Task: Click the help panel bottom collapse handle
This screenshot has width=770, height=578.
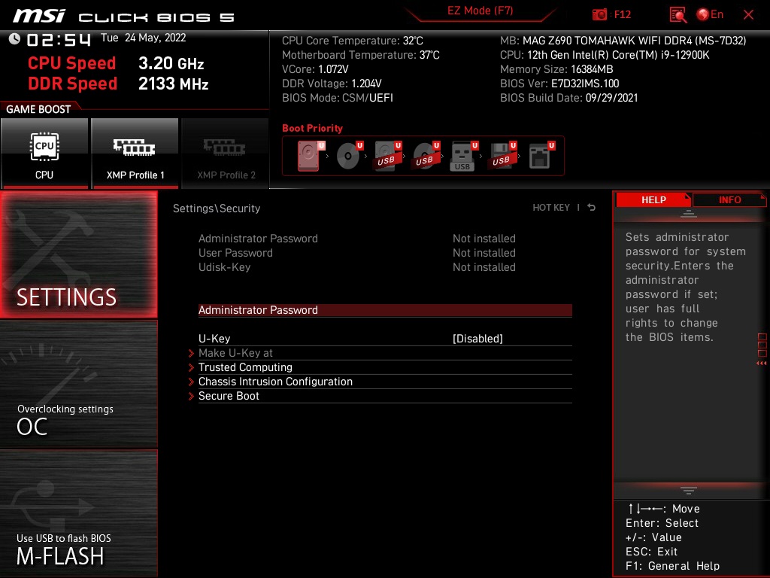Action: coord(689,491)
